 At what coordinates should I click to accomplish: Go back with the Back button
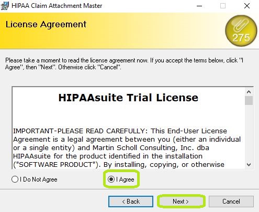[131, 202]
